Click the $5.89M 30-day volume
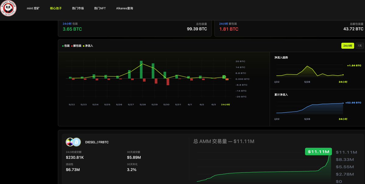 134,158
